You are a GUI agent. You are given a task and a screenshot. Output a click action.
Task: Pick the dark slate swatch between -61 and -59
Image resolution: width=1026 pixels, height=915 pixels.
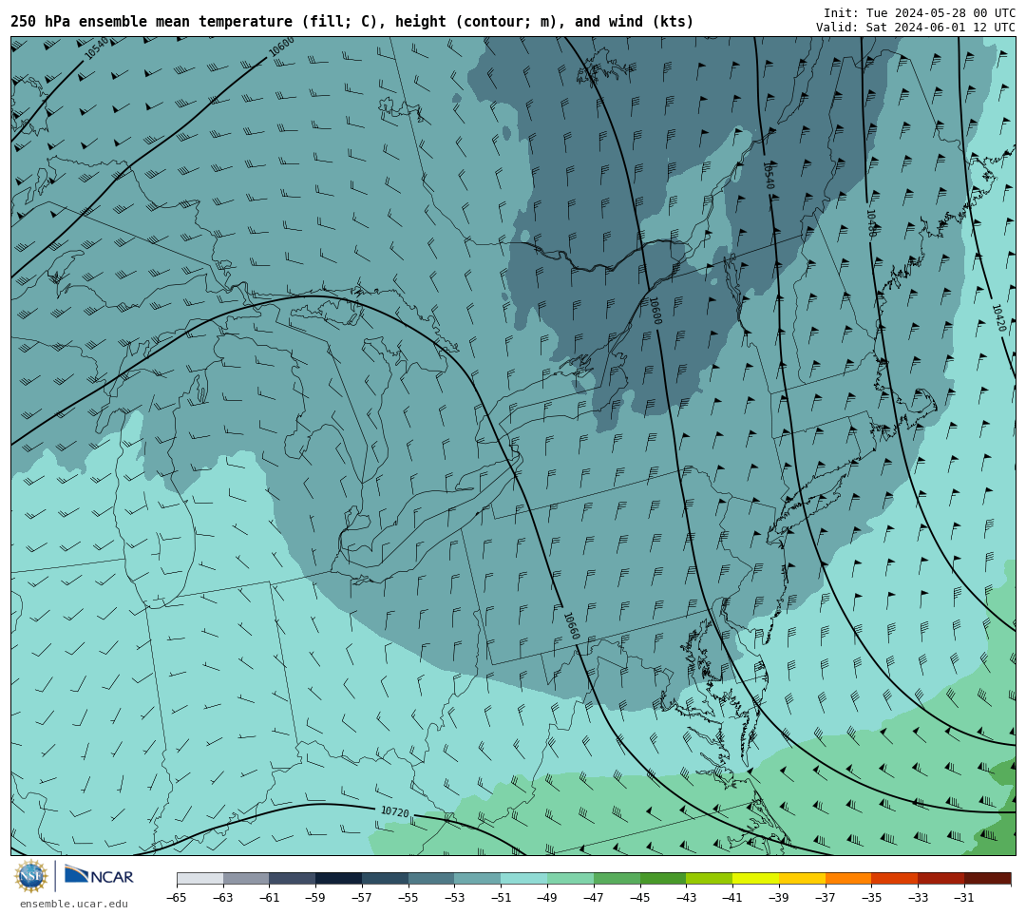293,879
